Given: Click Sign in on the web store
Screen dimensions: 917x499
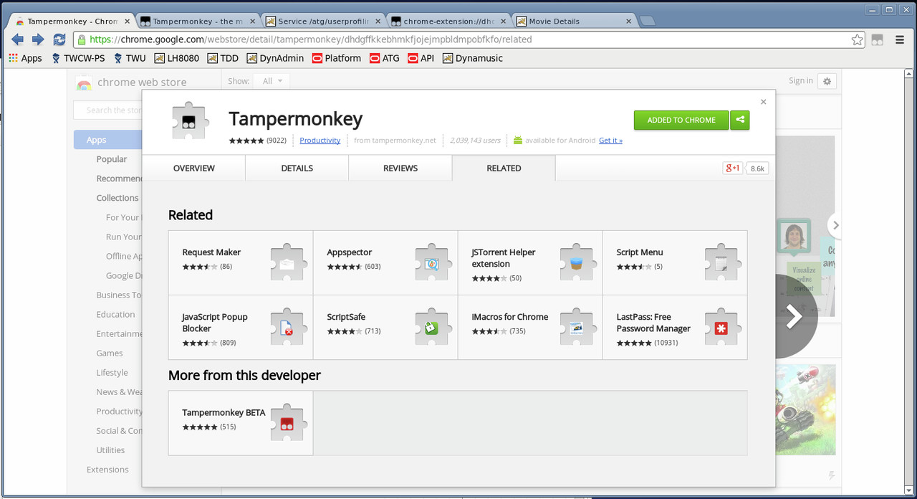Looking at the screenshot, I should tap(800, 81).
